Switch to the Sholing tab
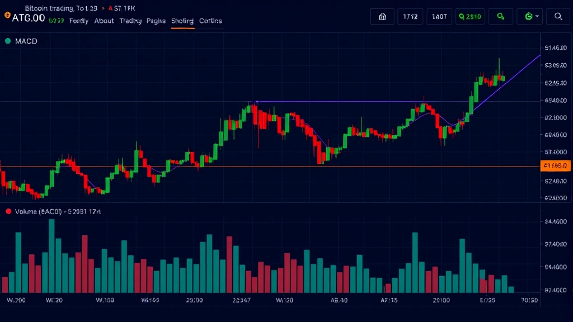 pos(182,21)
